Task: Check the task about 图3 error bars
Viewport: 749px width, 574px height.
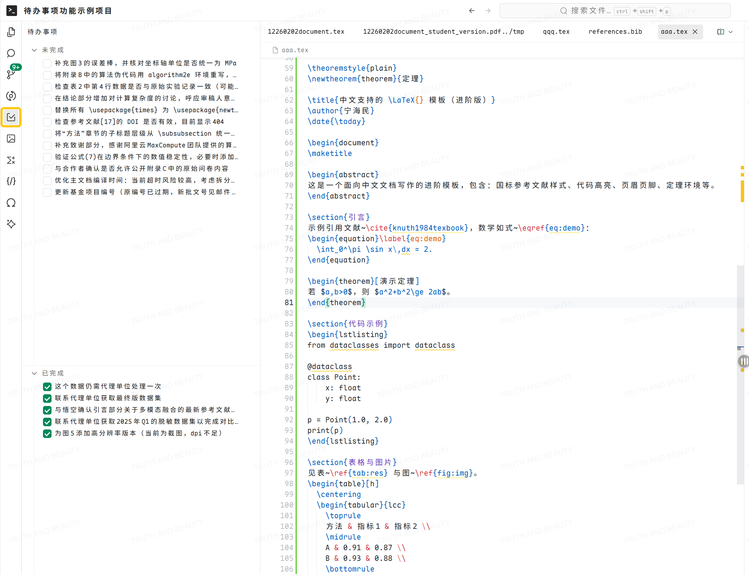Action: coord(47,63)
